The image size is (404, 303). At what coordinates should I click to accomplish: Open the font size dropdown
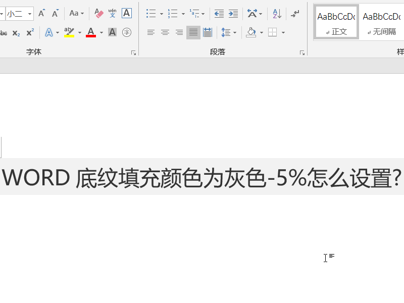[x=30, y=14]
